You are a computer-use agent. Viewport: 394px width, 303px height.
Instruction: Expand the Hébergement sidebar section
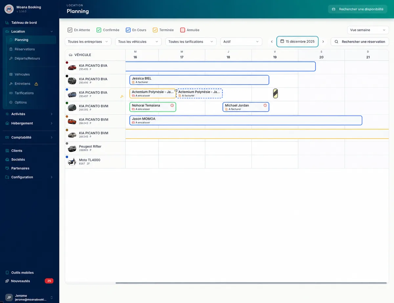pos(29,123)
